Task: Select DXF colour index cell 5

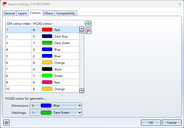Action: tap(18, 56)
